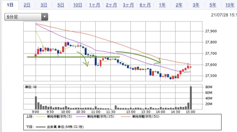The image size is (237, 132).
Task: Open the 5年 chart range
Action: [x=213, y=5]
